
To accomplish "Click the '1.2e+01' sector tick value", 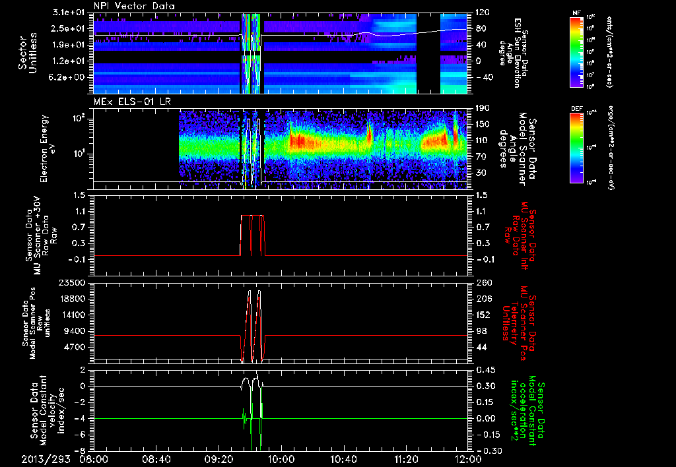I will pyautogui.click(x=69, y=61).
